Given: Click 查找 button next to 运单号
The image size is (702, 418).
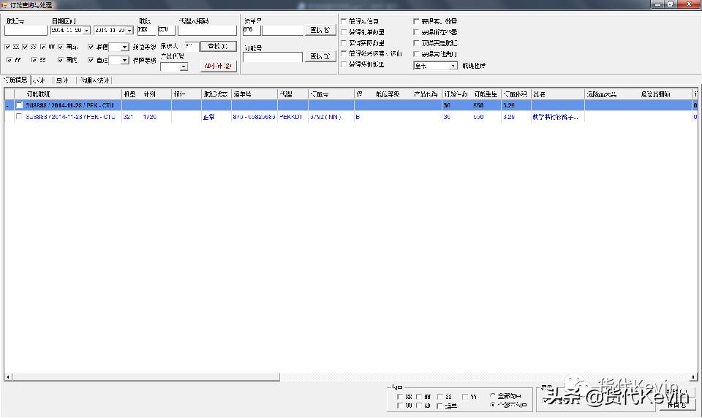Looking at the screenshot, I should point(320,31).
